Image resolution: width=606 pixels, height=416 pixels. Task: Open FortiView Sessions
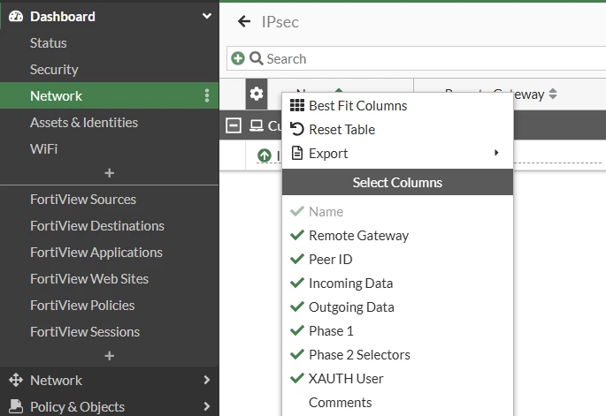[x=85, y=332]
